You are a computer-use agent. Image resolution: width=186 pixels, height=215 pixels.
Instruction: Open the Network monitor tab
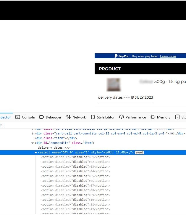pyautogui.click(x=76, y=117)
